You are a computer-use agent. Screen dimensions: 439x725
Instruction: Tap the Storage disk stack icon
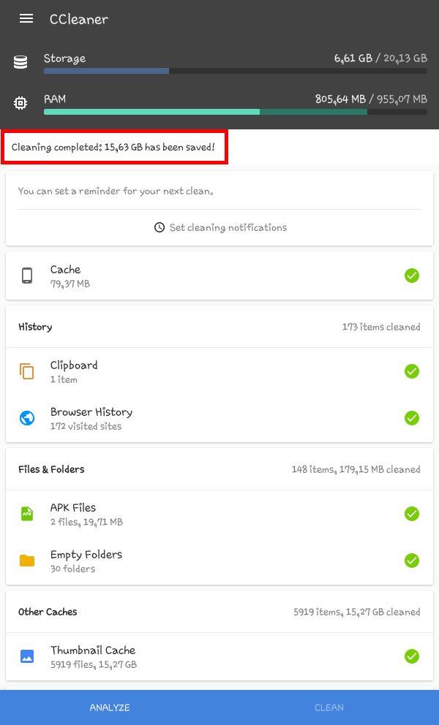20,62
